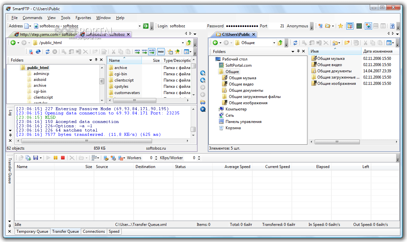Switch to the Connections tab

[x=94, y=231]
